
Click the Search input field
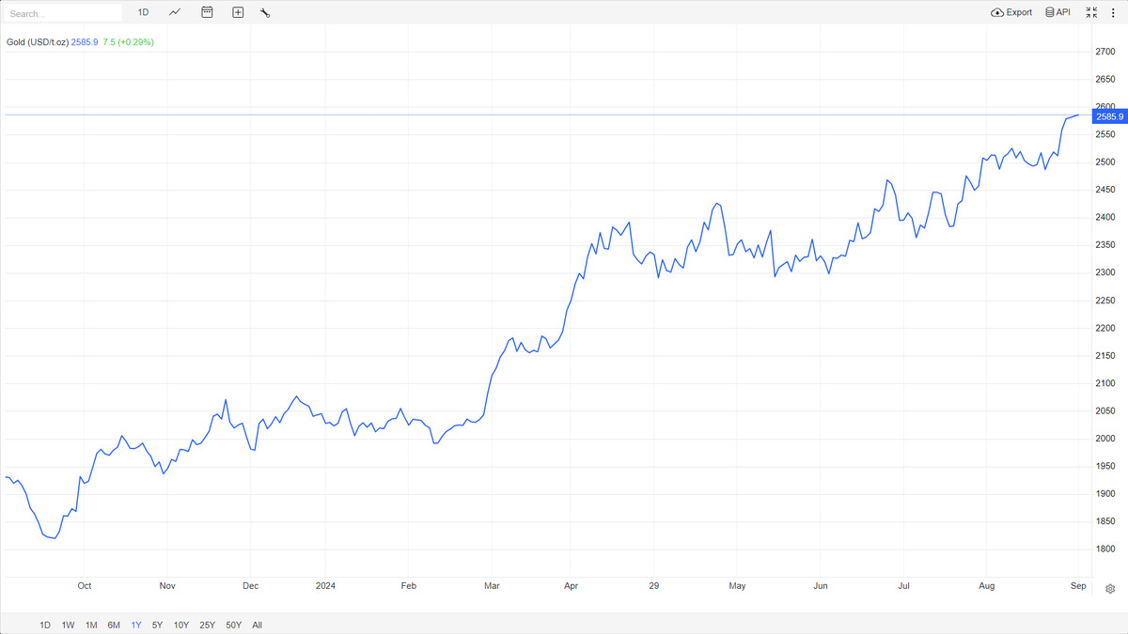tap(64, 13)
